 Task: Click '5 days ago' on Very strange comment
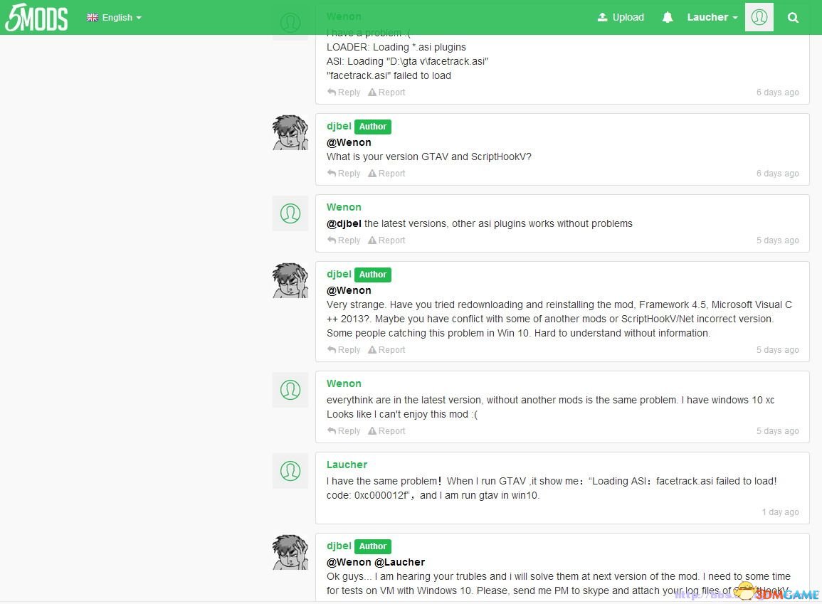point(777,350)
